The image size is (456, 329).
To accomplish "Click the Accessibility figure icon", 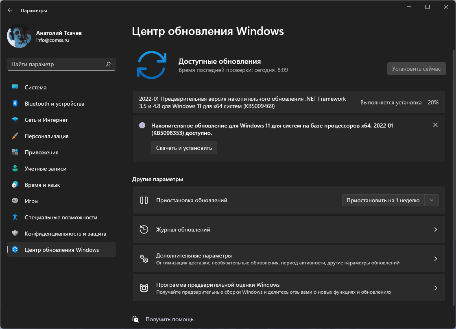I will point(15,217).
